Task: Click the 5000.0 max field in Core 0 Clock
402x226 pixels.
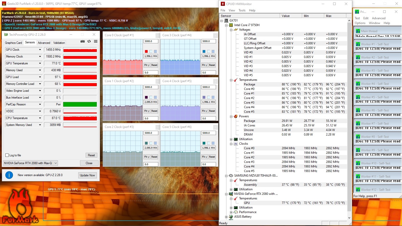Action: pos(151,41)
